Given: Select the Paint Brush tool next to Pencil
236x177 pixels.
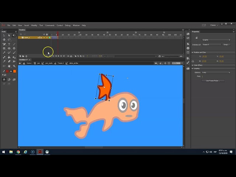Looking at the screenshot, I should tap(9, 53).
